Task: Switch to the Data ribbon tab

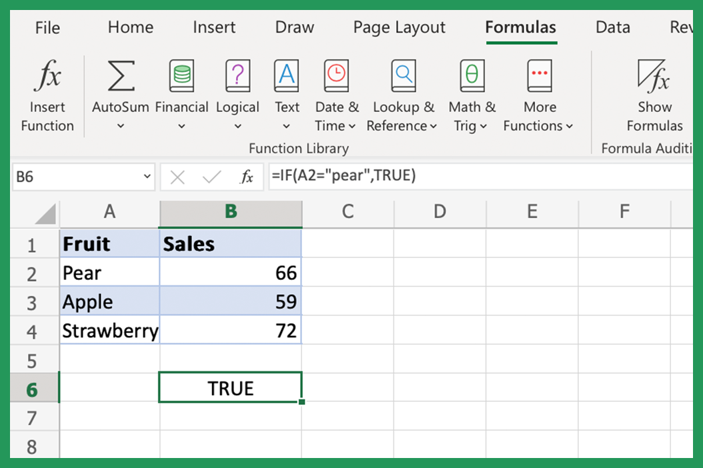Action: [612, 27]
